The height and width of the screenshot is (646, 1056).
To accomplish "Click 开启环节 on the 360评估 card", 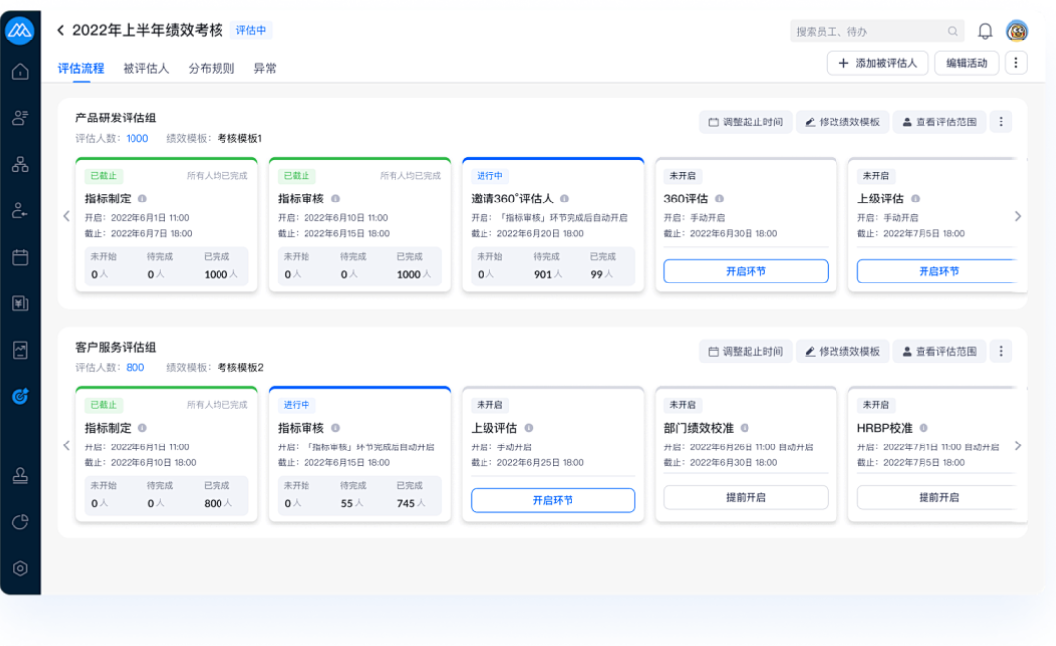I will tap(747, 271).
